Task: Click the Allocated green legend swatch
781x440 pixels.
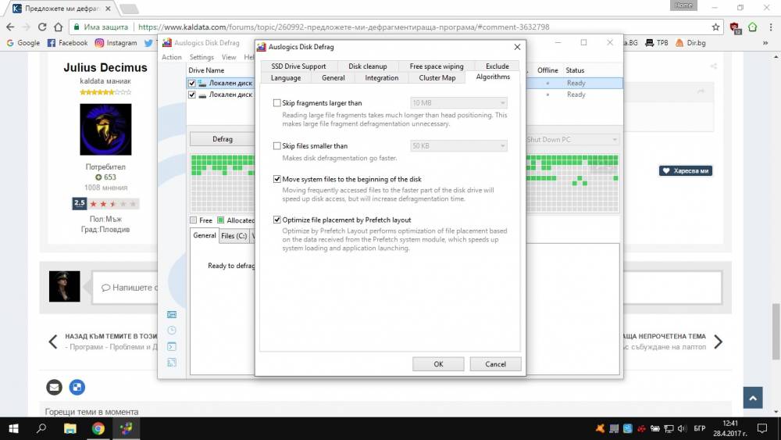Action: point(221,220)
